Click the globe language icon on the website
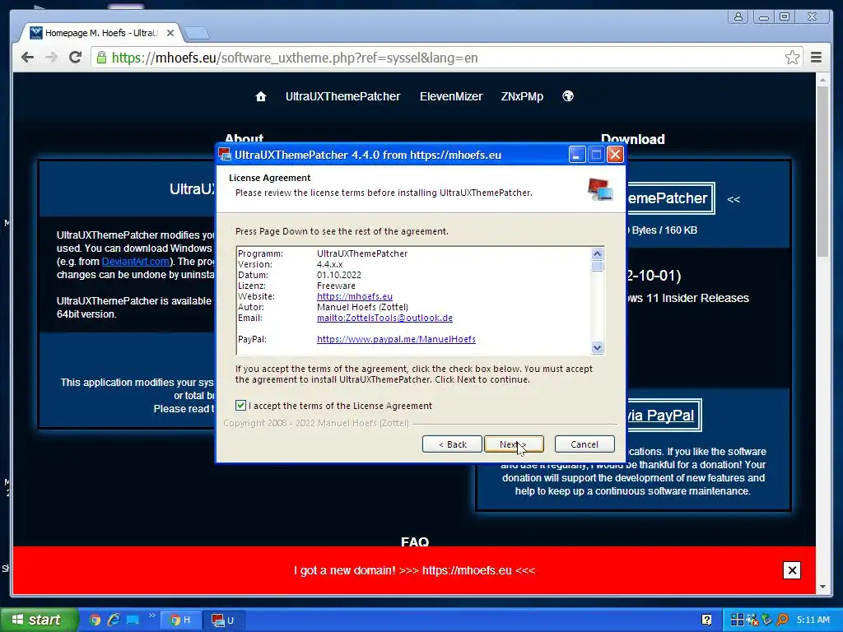Screen dimensions: 843x632 (x=568, y=96)
